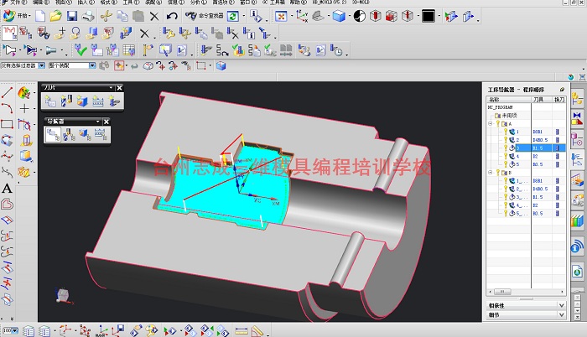Select the Arc sketch tool
The height and width of the screenshot is (337, 587).
pos(7,108)
